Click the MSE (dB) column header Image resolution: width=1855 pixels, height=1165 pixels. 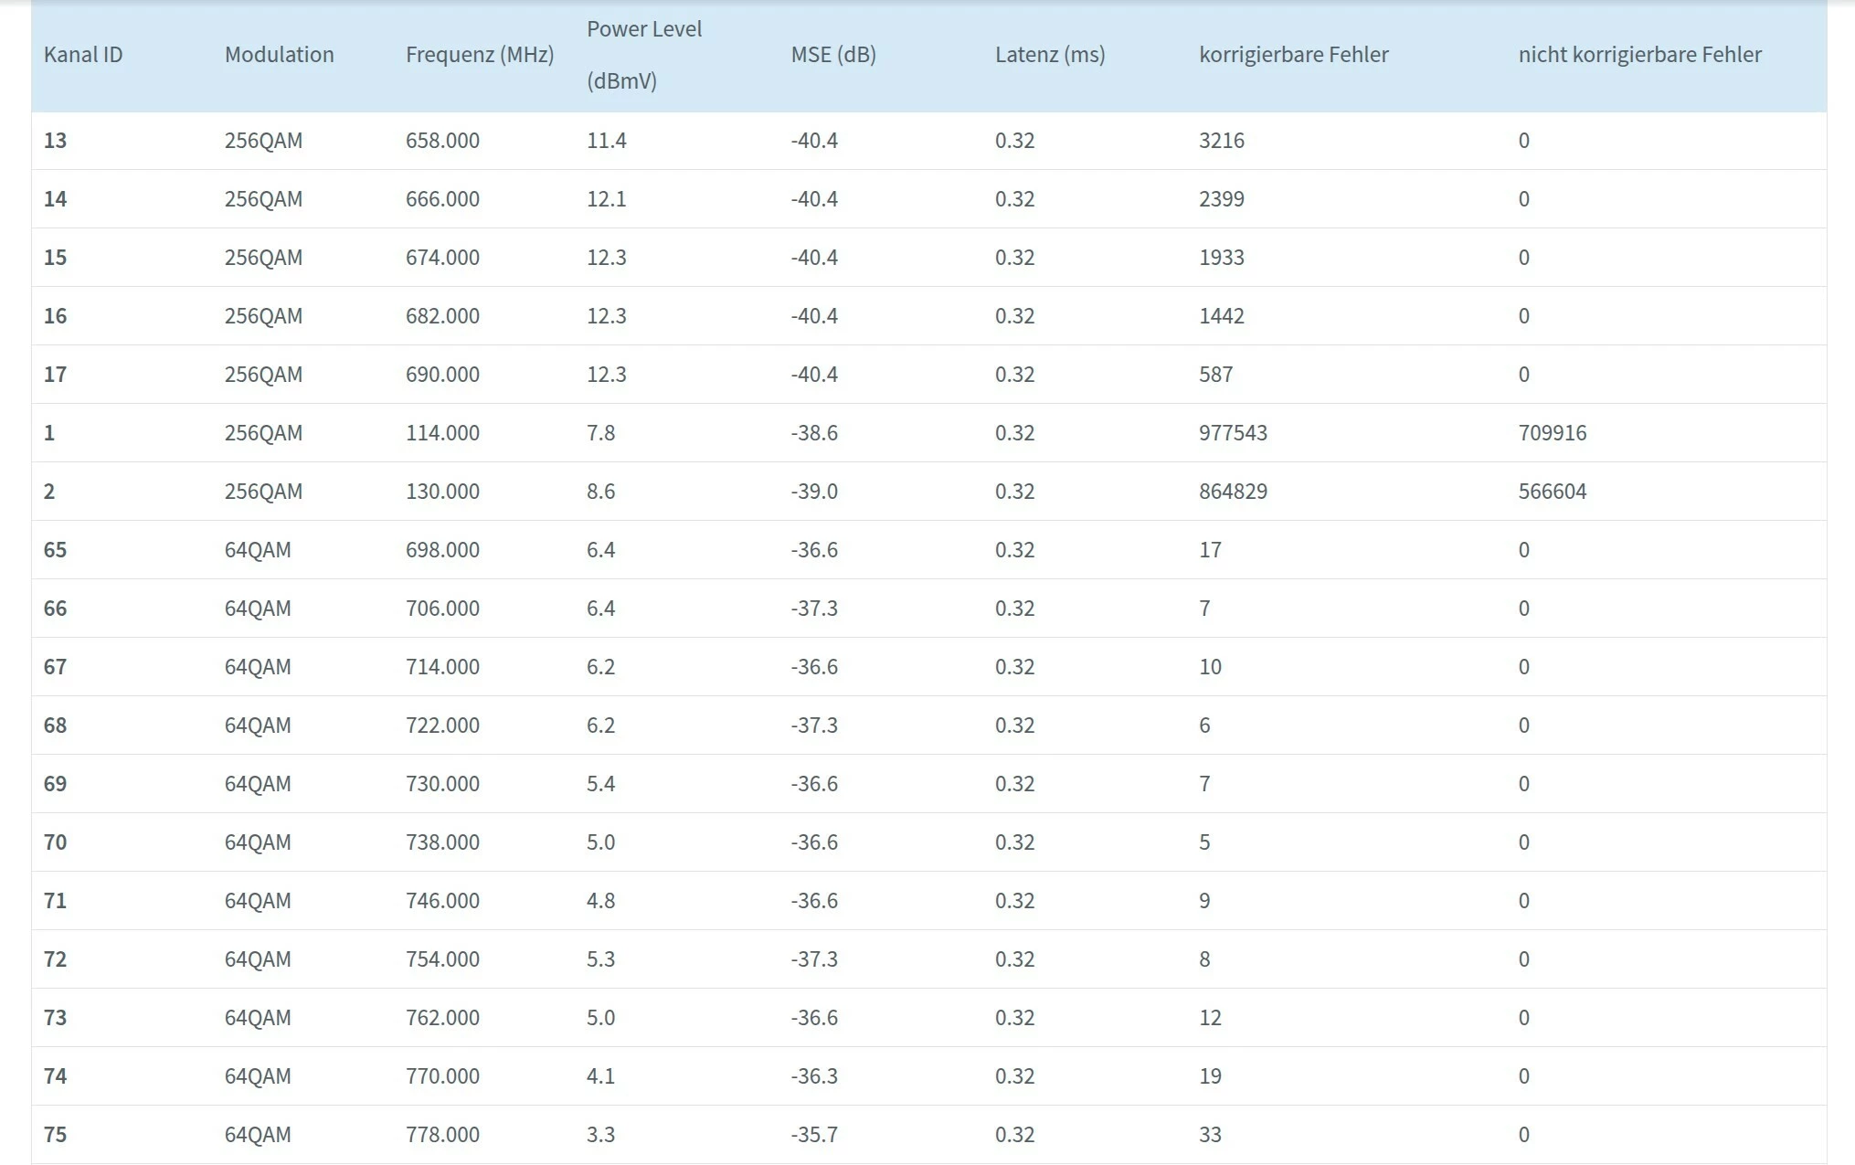pyautogui.click(x=832, y=55)
